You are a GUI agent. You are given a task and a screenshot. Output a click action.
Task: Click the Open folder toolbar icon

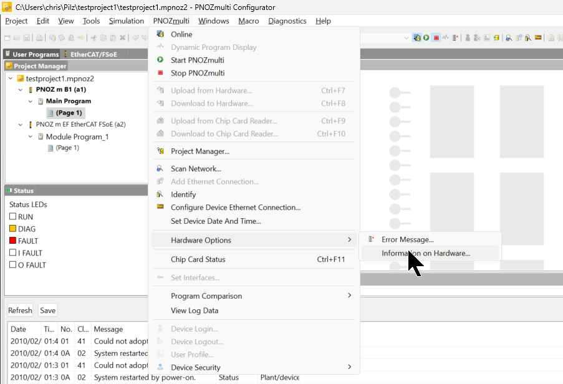pyautogui.click(x=16, y=37)
